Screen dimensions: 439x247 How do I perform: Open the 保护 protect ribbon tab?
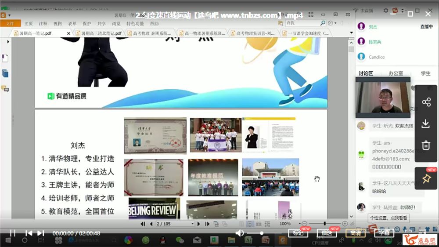pyautogui.click(x=87, y=24)
